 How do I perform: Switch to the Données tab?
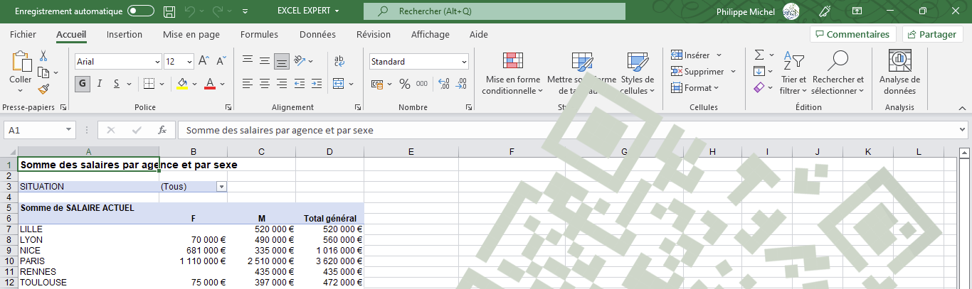click(317, 34)
